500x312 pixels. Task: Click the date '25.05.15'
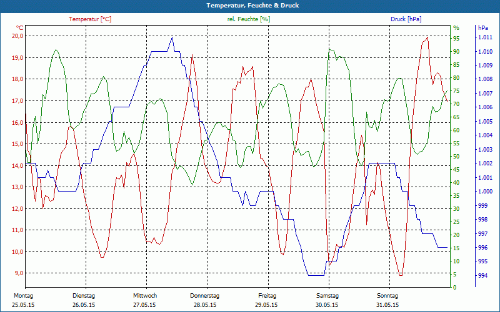(23, 305)
